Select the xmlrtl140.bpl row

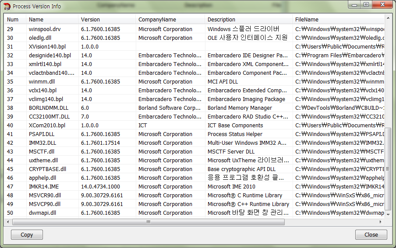[194, 64]
